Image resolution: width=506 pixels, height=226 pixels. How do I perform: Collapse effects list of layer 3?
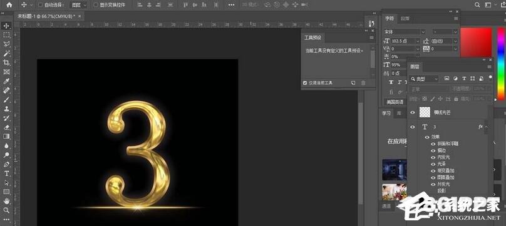pos(487,127)
